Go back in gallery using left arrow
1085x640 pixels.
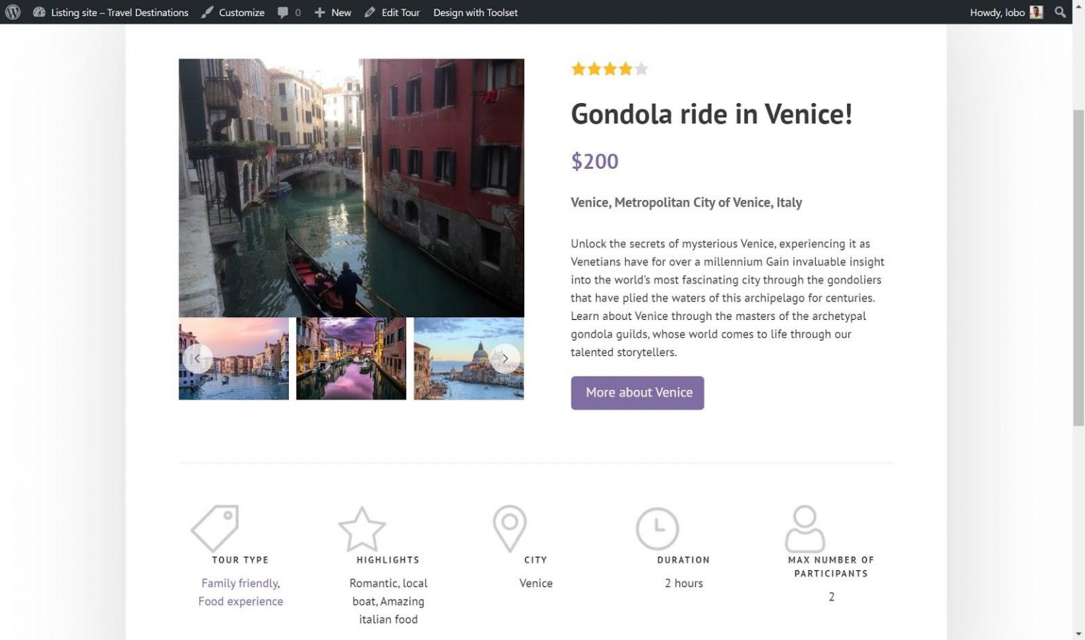tap(198, 358)
